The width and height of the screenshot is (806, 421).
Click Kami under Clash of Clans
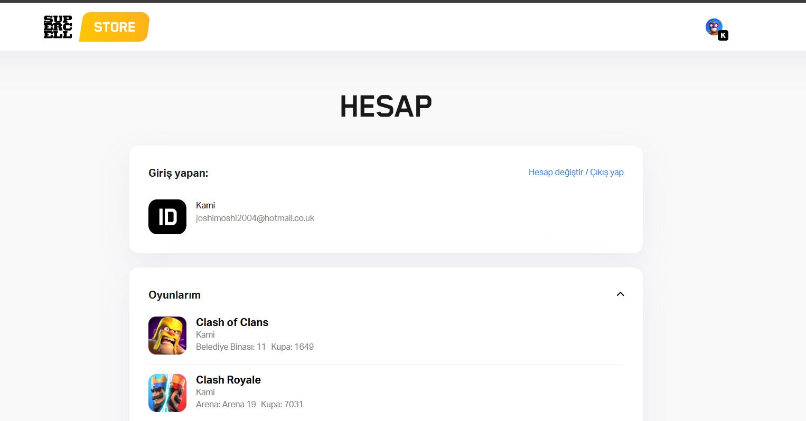click(x=205, y=334)
